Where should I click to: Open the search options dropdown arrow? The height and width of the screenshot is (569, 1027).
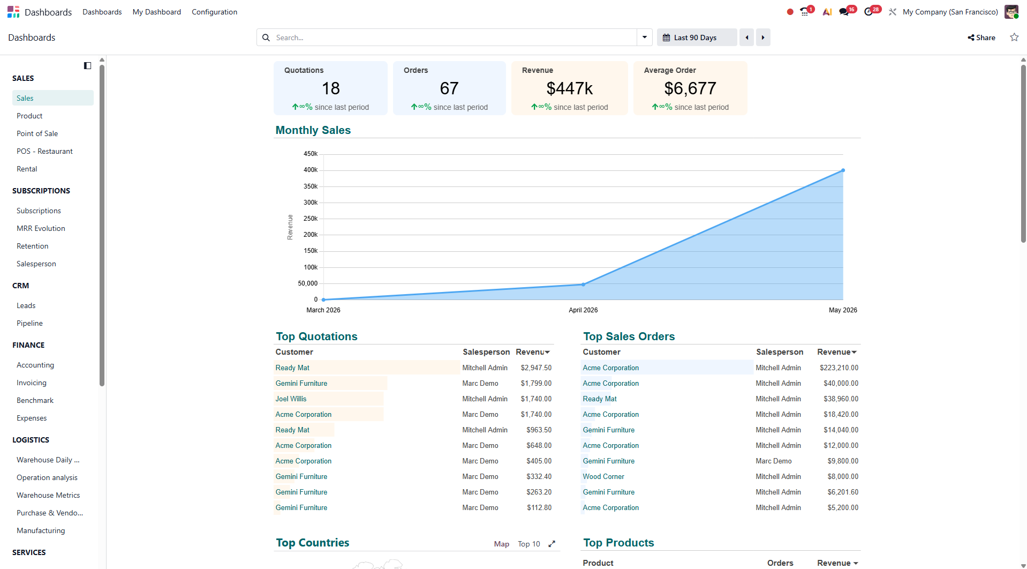(645, 38)
